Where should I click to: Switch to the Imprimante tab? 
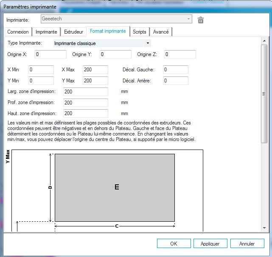click(x=46, y=32)
